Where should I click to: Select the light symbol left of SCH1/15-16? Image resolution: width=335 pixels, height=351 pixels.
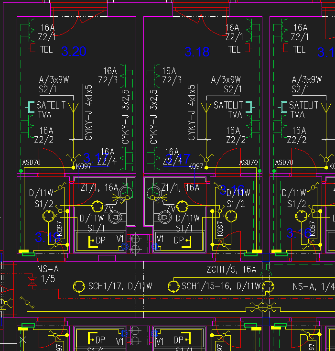pos(173,286)
